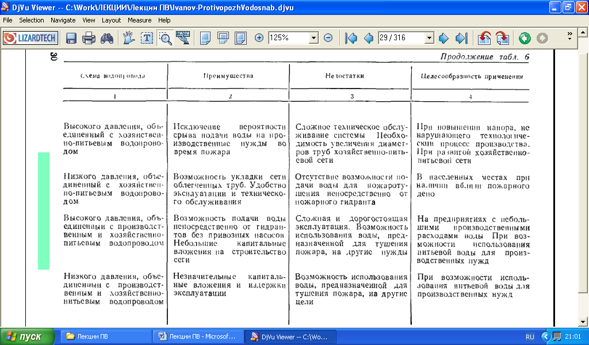Switch to single page layout
The width and height of the screenshot is (589, 345).
[x=205, y=38]
